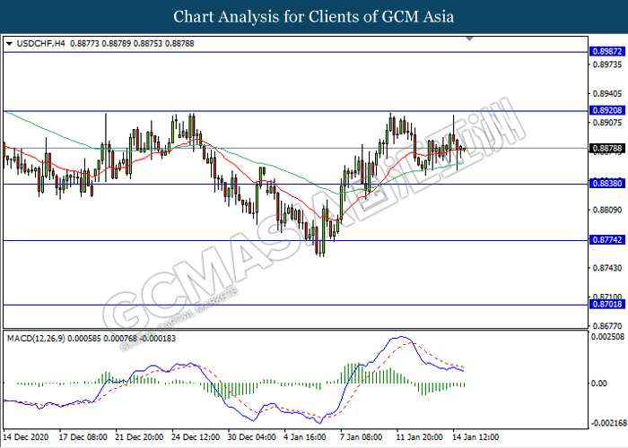
Task: Click the 0.87742 price level tag
Action: click(606, 241)
